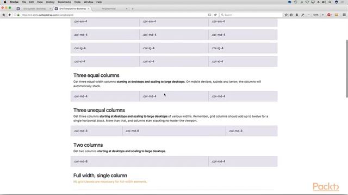Click the secure padlock icon
Image resolution: width=348 pixels, height=195 pixels.
[x=18, y=15]
